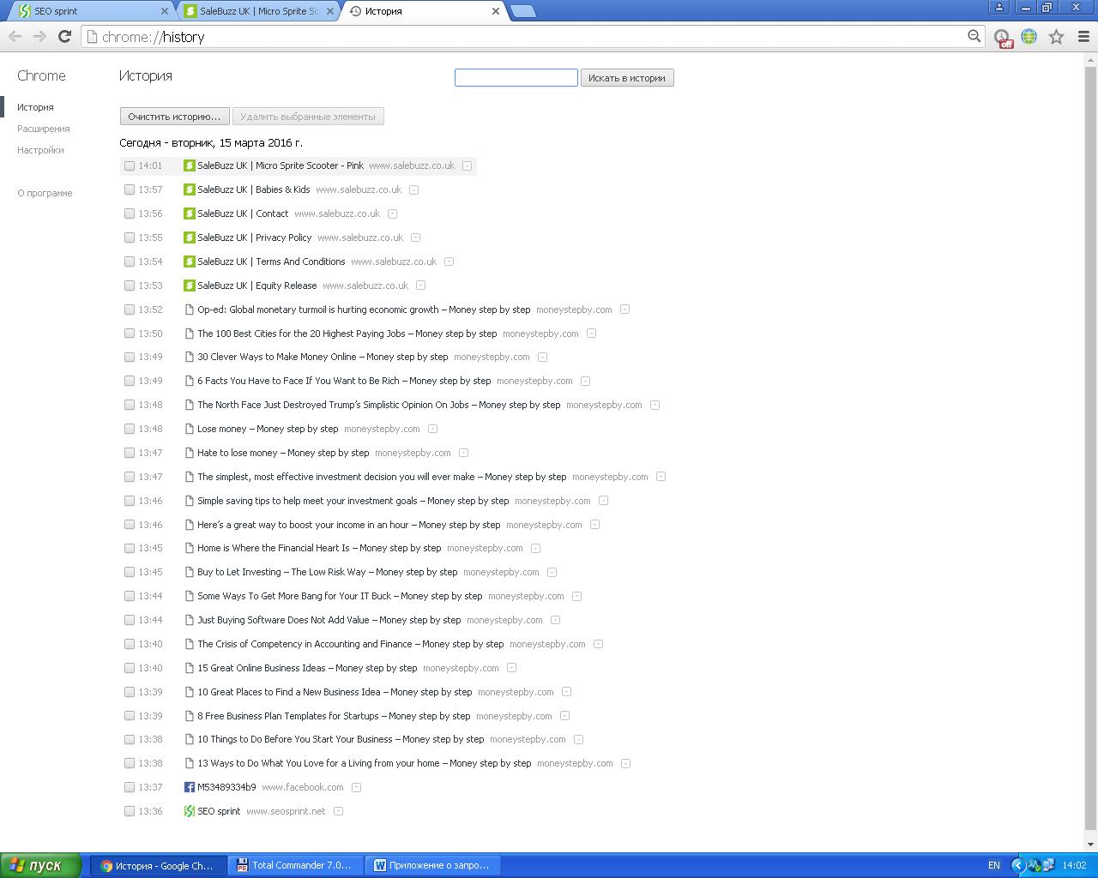
Task: Open the 'SaleBuzz UK | Terms And Conditions' link
Action: [271, 262]
